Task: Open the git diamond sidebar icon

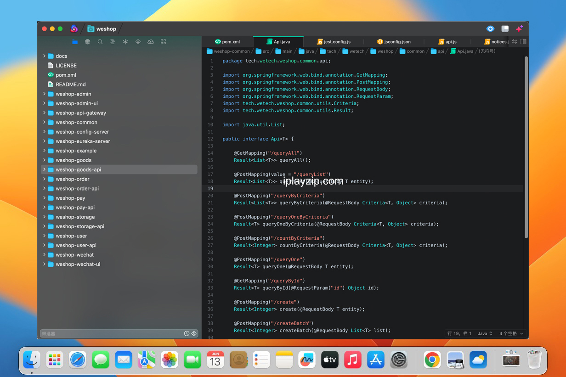Action: [138, 42]
